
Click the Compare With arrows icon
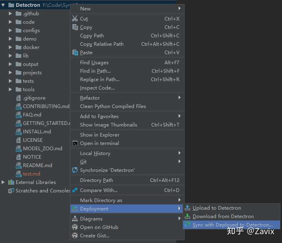[75, 190]
